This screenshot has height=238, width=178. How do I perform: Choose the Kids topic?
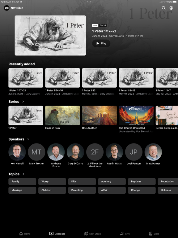click(x=82, y=181)
